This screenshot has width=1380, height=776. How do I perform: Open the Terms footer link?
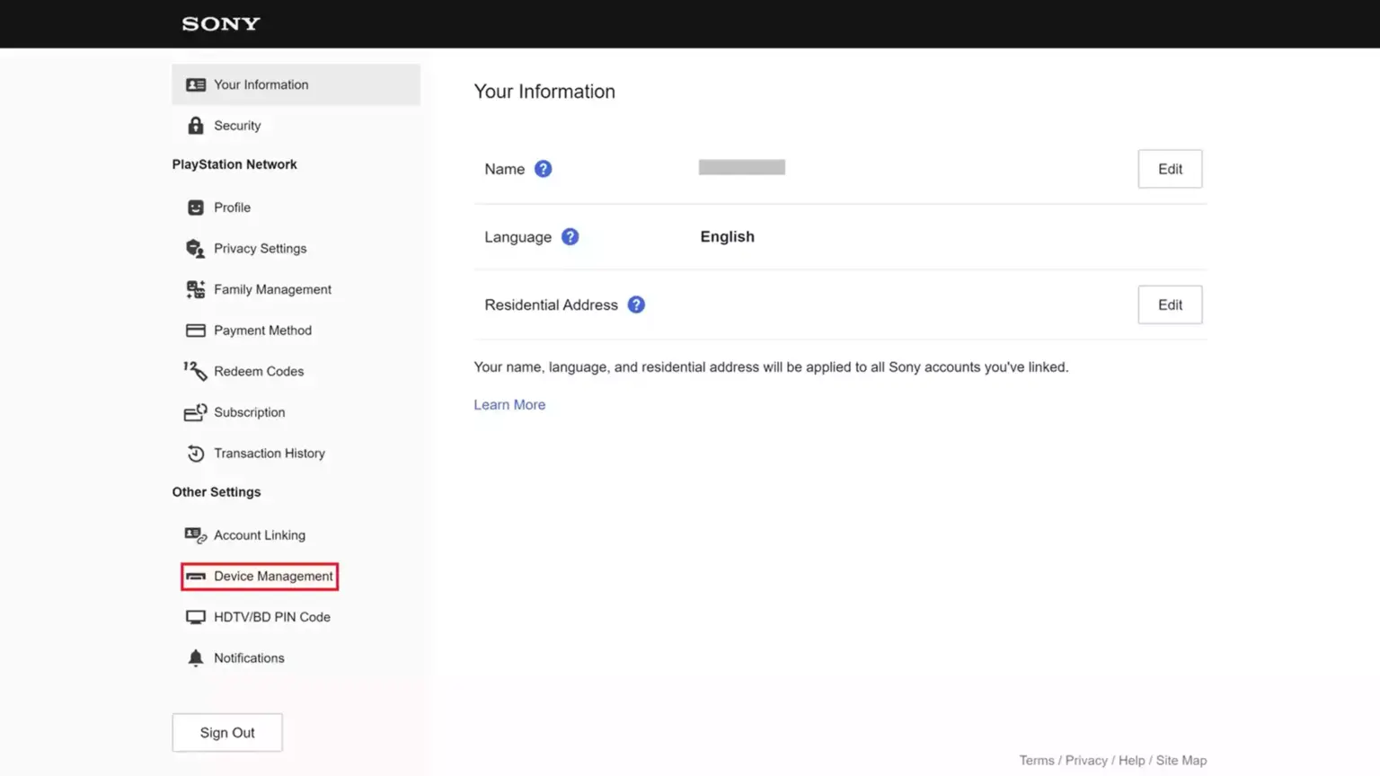pyautogui.click(x=1037, y=761)
